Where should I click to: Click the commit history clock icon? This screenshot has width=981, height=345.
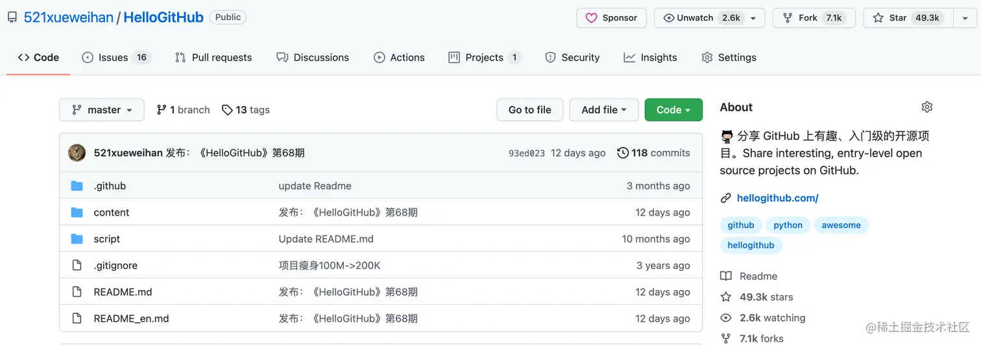623,153
